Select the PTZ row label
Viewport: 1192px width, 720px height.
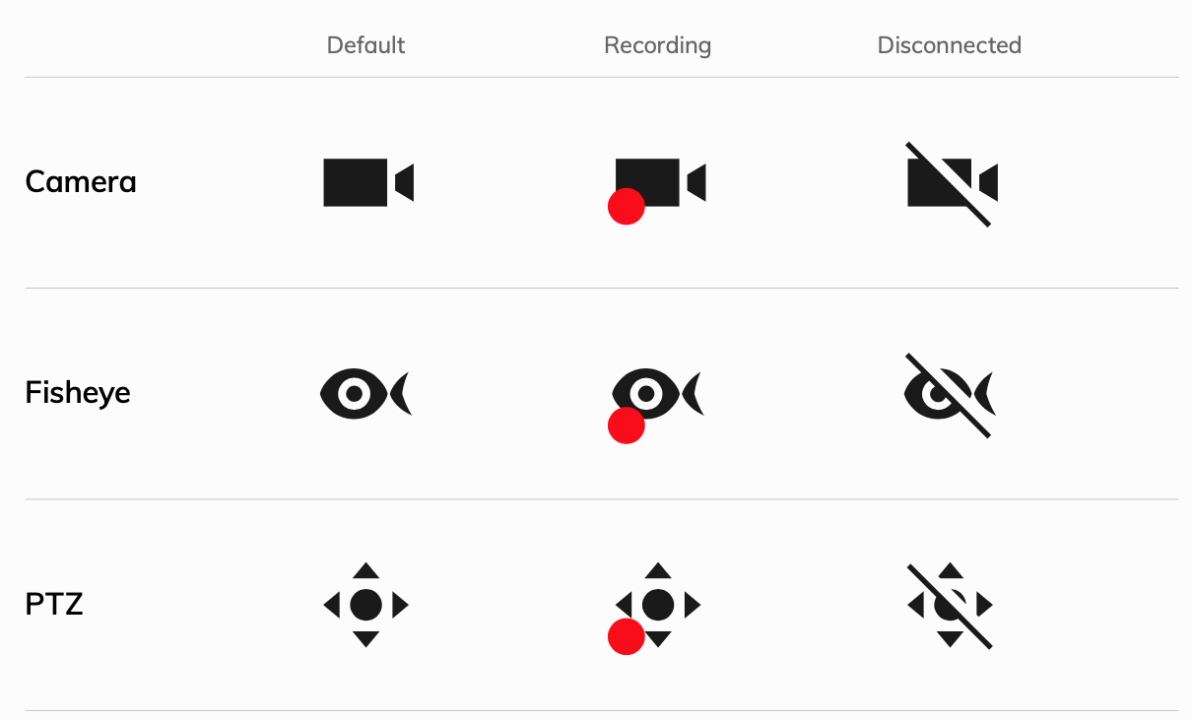pyautogui.click(x=54, y=604)
